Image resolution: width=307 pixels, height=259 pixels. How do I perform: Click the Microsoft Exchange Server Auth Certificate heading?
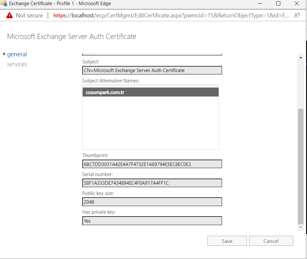coord(72,36)
